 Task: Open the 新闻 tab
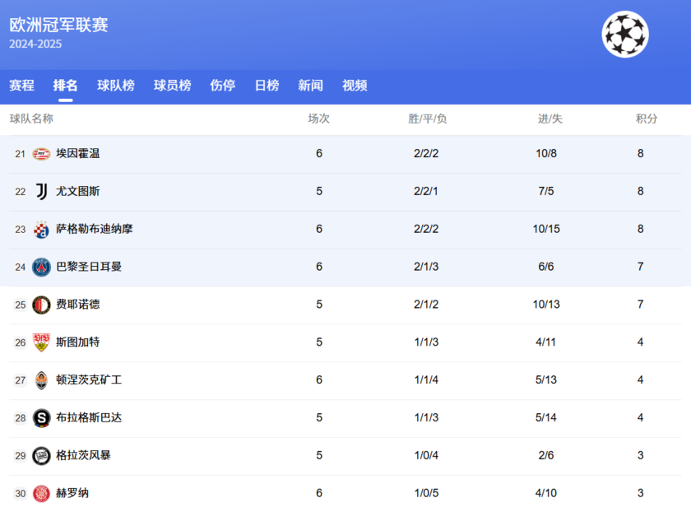coord(310,86)
